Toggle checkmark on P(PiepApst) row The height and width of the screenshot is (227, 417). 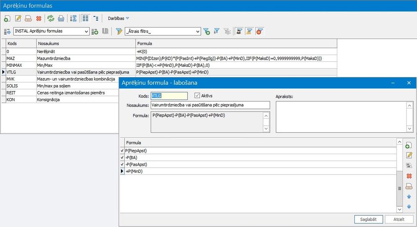(x=122, y=151)
